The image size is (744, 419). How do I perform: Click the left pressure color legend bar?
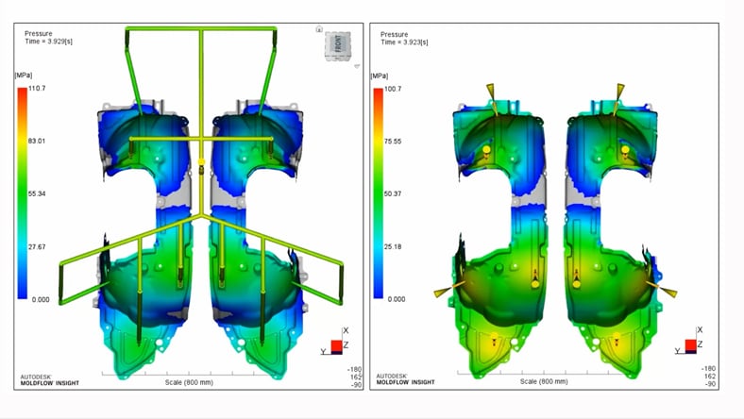coord(23,193)
